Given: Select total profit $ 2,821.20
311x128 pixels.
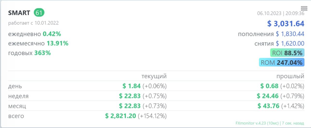Looking at the screenshot, I should point(121,116).
